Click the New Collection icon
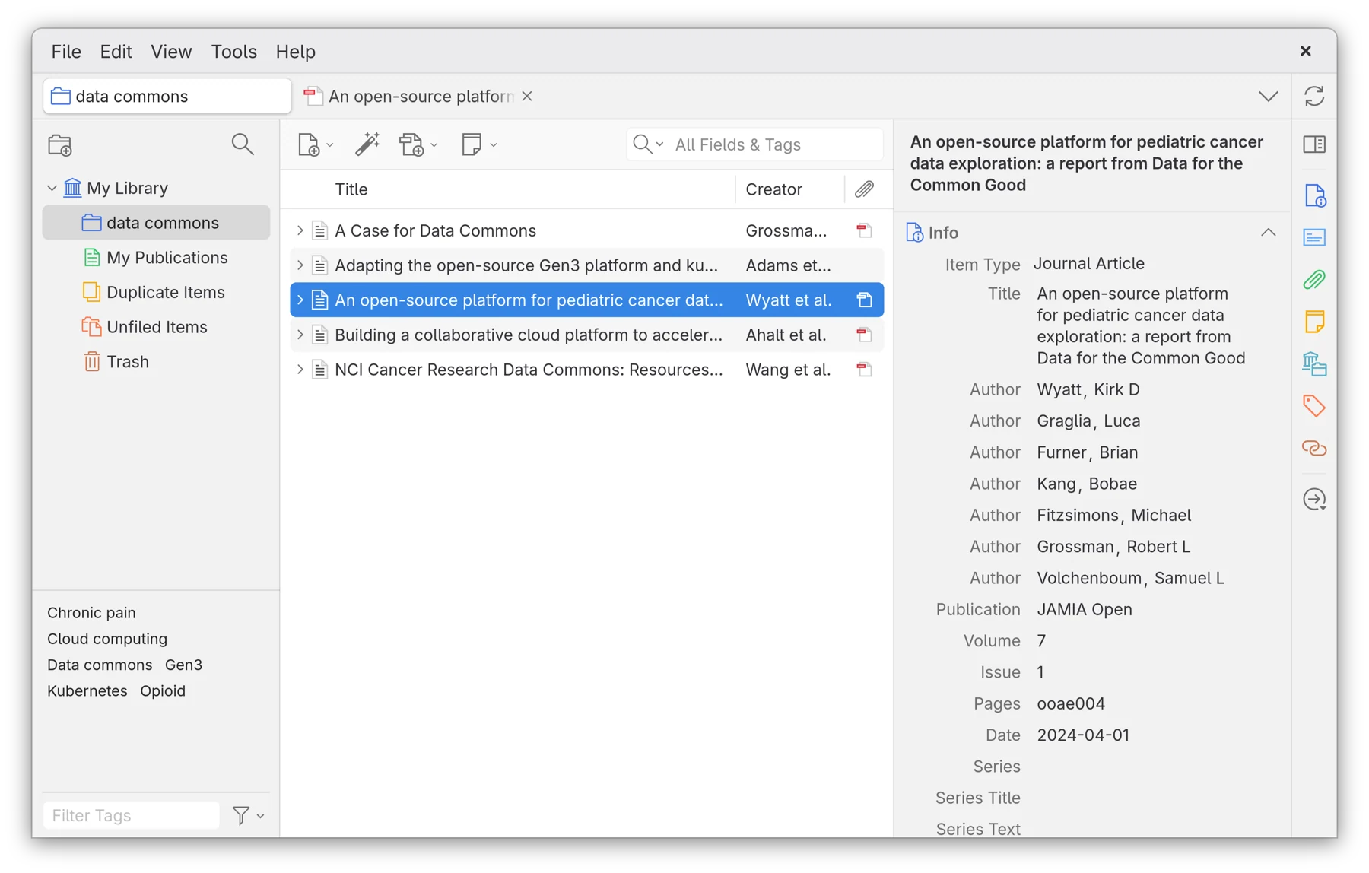Viewport: 1369px width, 873px height. tap(60, 144)
